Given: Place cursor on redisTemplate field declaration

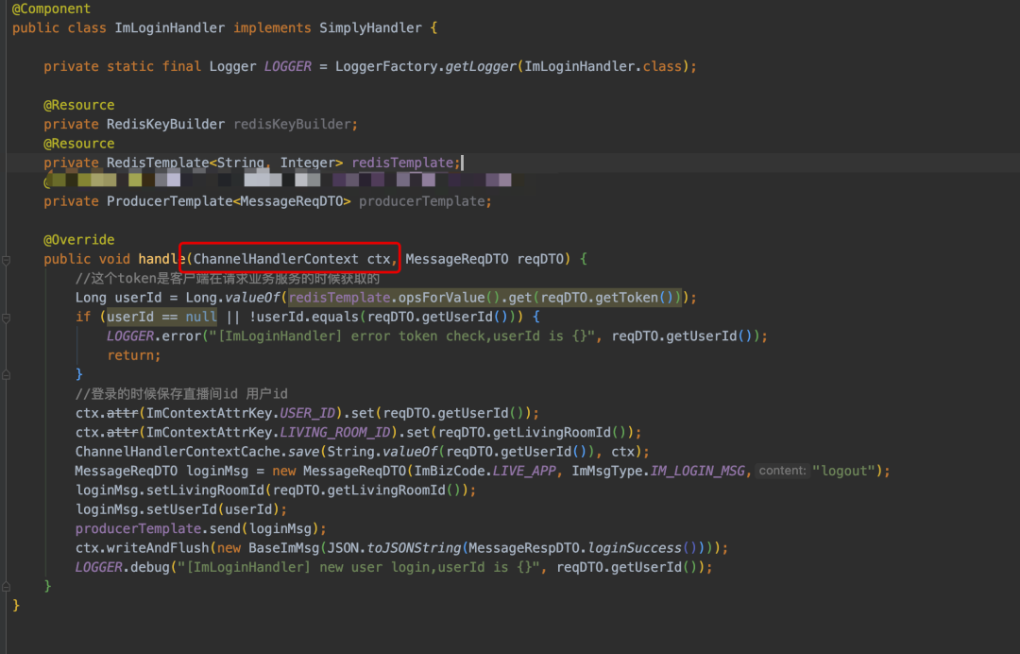Looking at the screenshot, I should pyautogui.click(x=401, y=163).
